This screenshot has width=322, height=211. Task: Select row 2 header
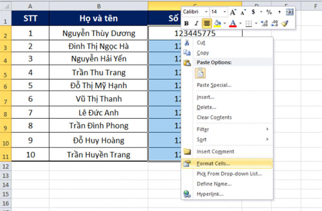pos(6,33)
